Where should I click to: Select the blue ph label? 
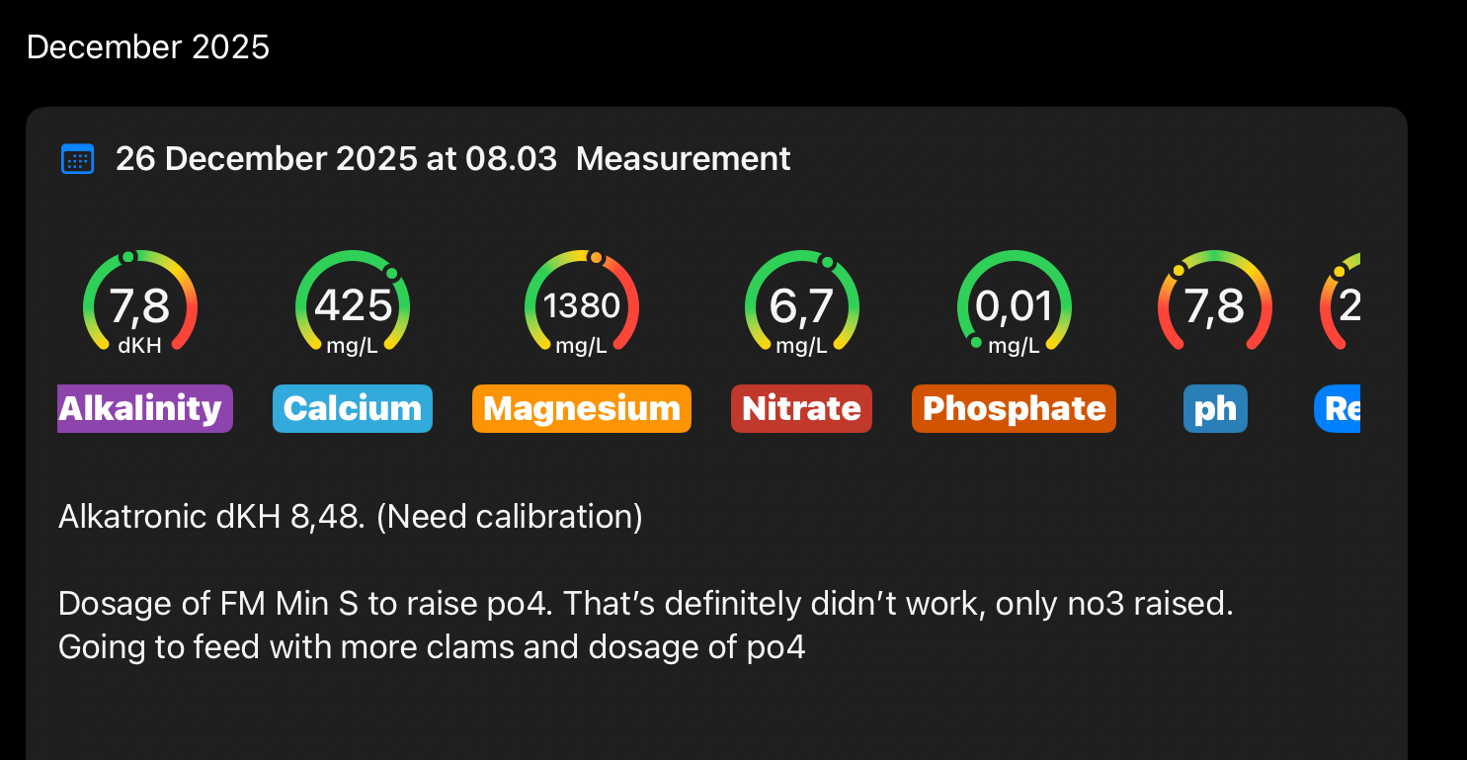pyautogui.click(x=1215, y=408)
